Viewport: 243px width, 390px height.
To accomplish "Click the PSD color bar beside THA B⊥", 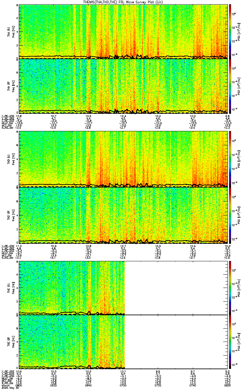I will click(230, 31).
